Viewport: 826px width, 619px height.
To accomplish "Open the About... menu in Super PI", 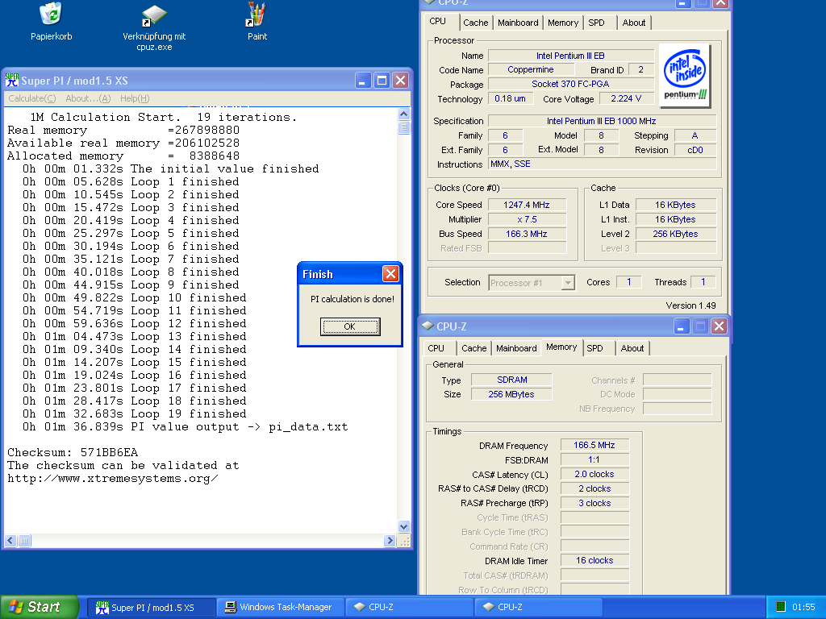I will 88,98.
